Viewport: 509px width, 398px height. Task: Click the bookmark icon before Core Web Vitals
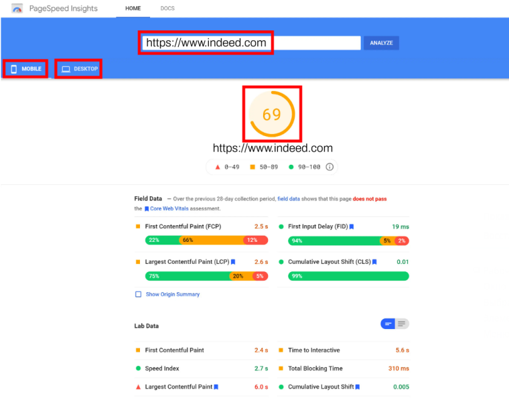click(147, 209)
